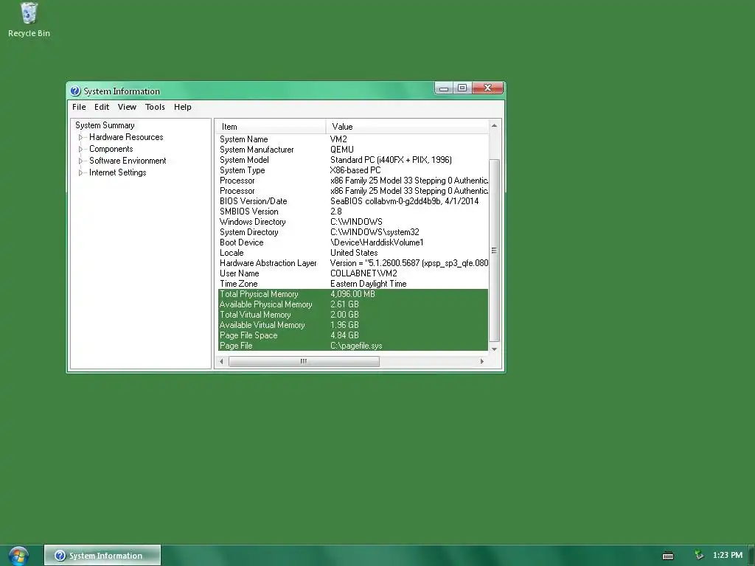Select the Boot Device row
Viewport: 755px width, 566px height.
pyautogui.click(x=352, y=242)
